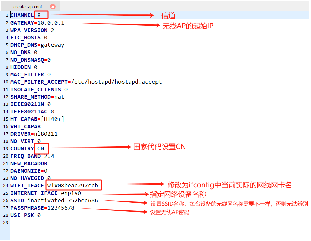Click the MAC_FILTER_ACCEPT path line
The width and height of the screenshot is (311, 241).
tap(86, 82)
